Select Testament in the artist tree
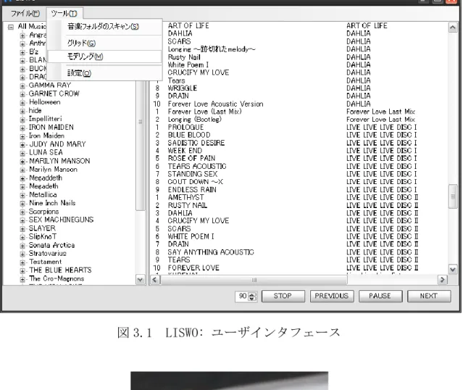 pos(46,262)
